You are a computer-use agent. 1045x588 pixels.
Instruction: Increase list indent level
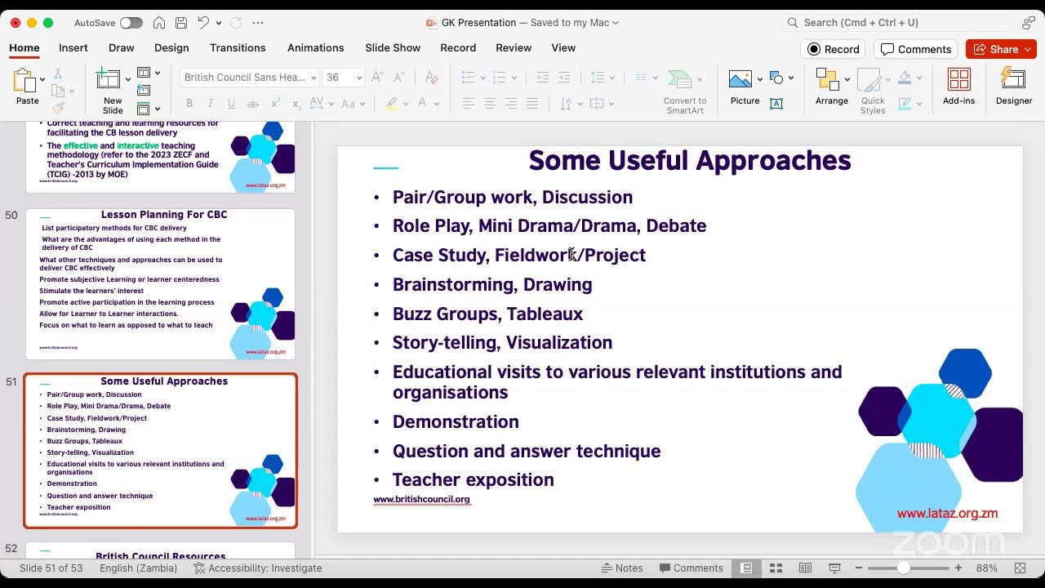click(564, 78)
